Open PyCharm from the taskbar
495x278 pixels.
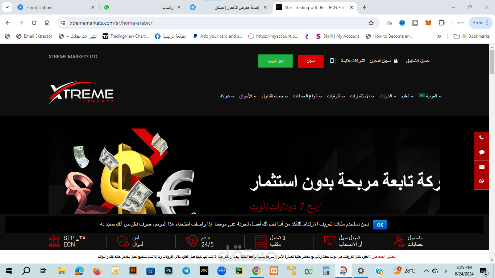tap(239, 270)
